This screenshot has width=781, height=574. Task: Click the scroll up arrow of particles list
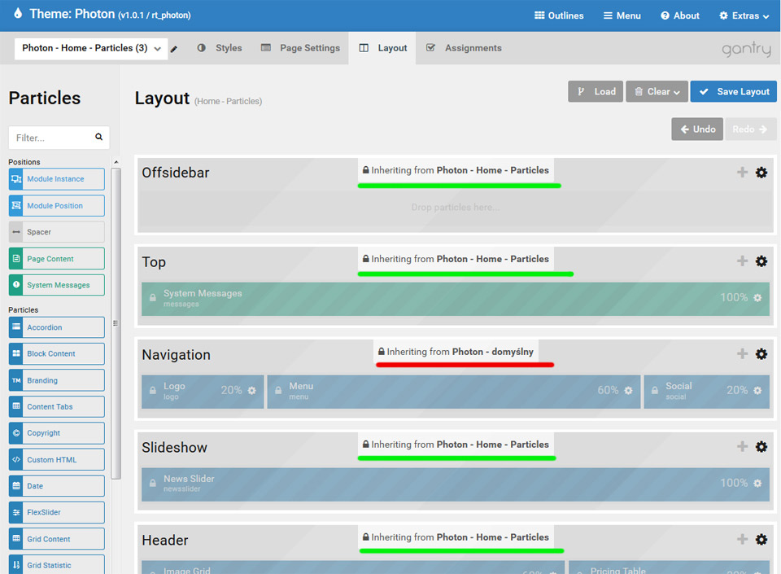[116, 162]
